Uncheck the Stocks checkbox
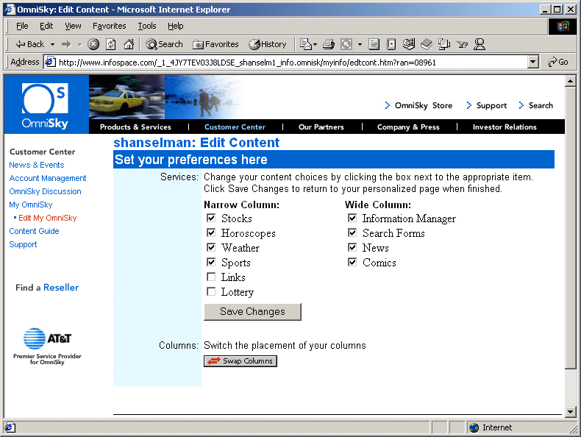The height and width of the screenshot is (437, 581). (x=211, y=218)
